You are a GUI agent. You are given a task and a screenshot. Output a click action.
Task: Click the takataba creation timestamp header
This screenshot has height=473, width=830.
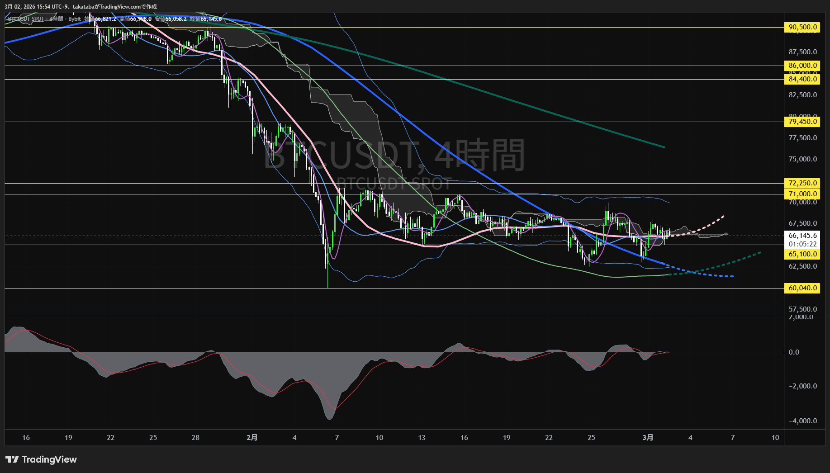[81, 7]
